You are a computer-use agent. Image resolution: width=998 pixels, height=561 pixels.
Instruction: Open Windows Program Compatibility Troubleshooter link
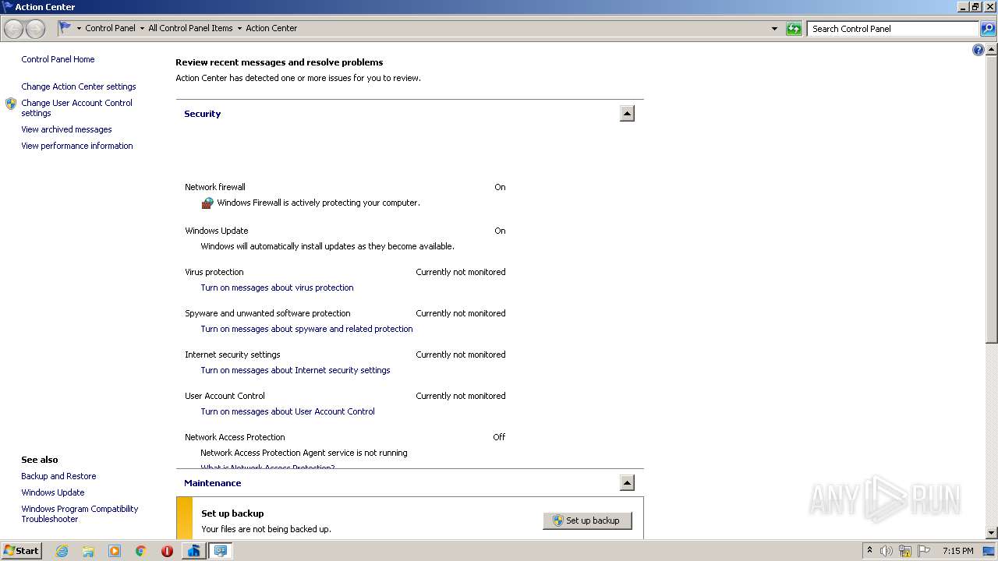coord(80,513)
